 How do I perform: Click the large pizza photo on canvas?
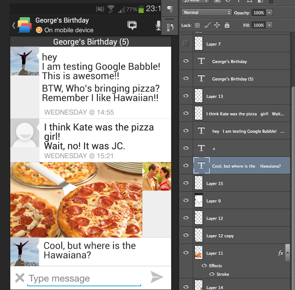click(76, 200)
